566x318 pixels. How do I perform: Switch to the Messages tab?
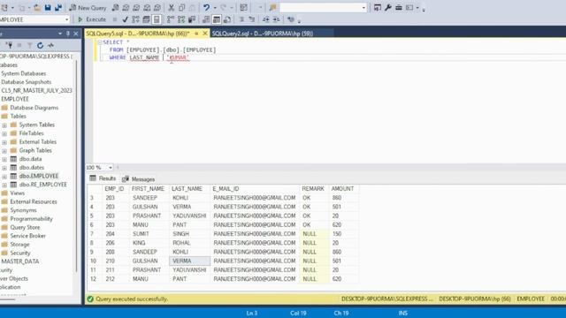[139, 178]
